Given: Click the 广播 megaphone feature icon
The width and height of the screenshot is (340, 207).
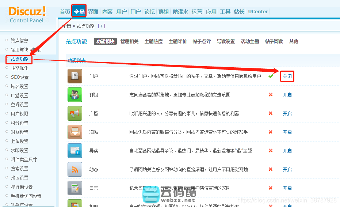Looking at the screenshot, I should pos(75,113).
